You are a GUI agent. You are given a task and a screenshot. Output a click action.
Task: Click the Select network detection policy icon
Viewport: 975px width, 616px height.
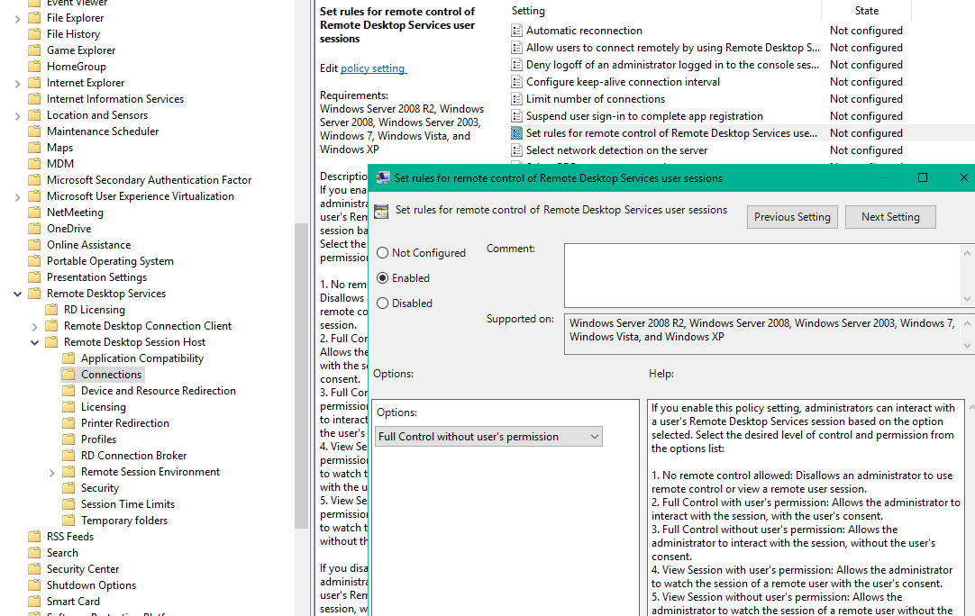(516, 149)
